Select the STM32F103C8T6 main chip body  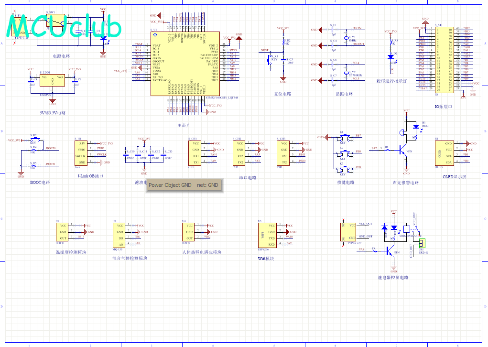185,64
